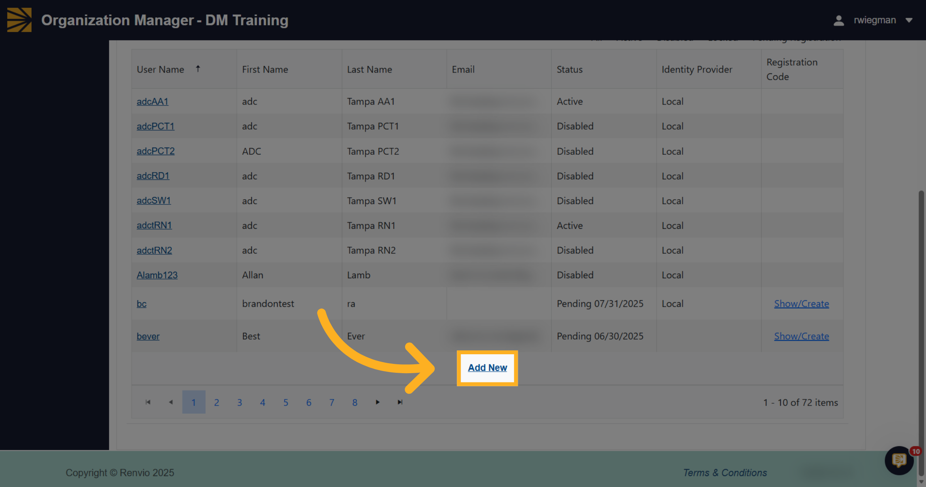Select page 7 in the pager
926x487 pixels.
pyautogui.click(x=332, y=402)
